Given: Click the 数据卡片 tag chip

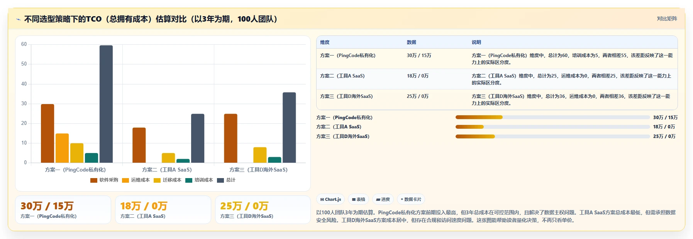Looking at the screenshot, I should coord(411,199).
